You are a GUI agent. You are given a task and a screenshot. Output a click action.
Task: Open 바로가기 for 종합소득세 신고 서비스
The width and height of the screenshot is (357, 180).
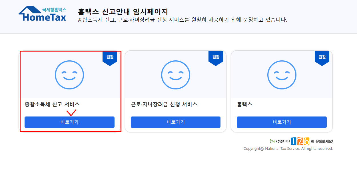(x=69, y=122)
